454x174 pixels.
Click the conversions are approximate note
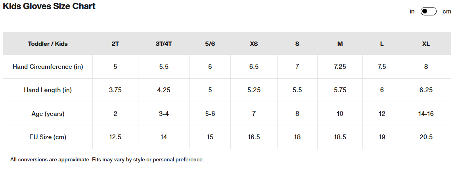click(107, 159)
